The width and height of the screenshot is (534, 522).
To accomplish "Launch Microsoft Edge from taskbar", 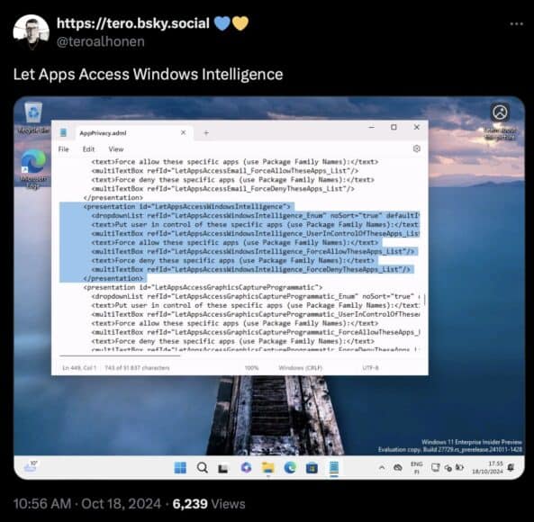I will [x=290, y=468].
